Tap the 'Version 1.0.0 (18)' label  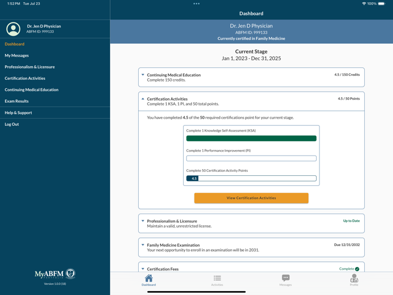coord(55,284)
